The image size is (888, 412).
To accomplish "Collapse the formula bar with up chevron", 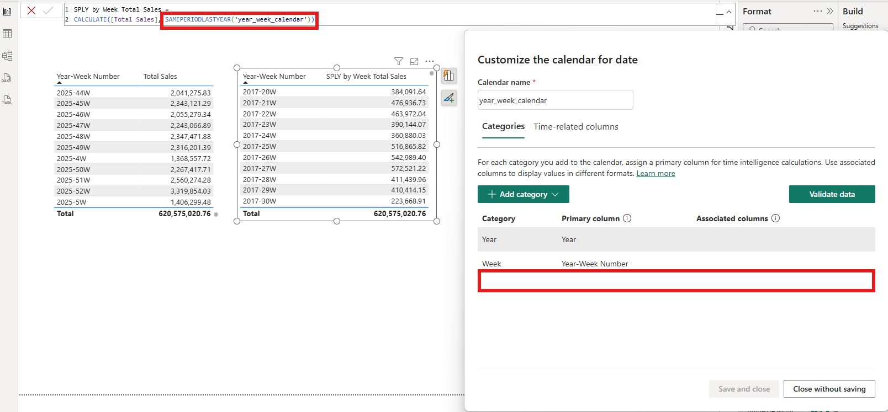I will [729, 12].
